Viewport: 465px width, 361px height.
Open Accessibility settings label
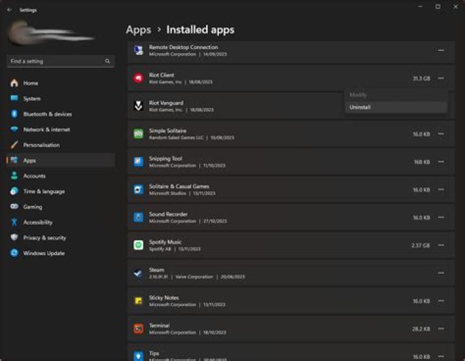[38, 222]
